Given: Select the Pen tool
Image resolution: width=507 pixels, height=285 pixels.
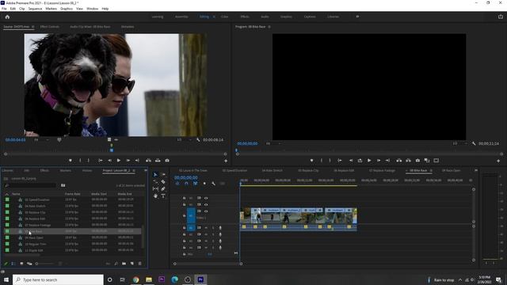Looking at the screenshot, I should (x=163, y=188).
